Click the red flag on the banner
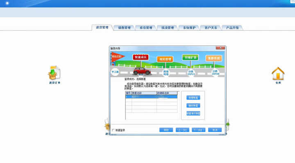295x163 pixels. [118, 57]
